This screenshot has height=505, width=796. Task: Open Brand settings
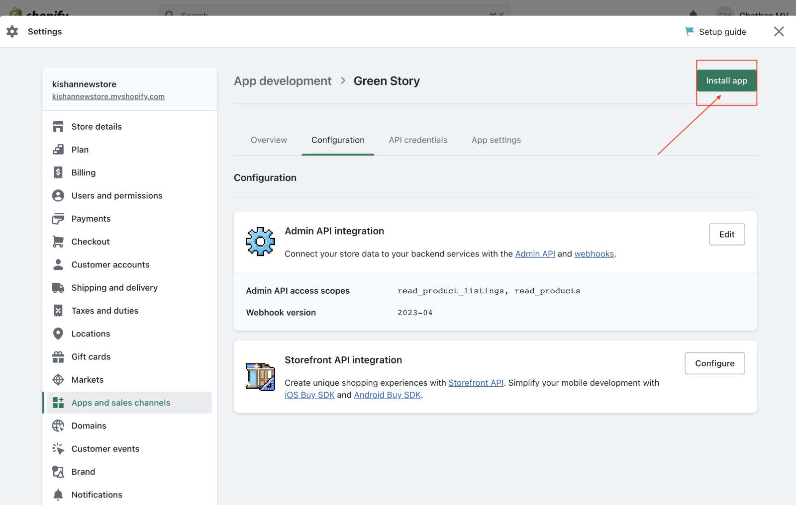(x=129, y=472)
